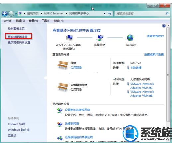Click the vertical scrollbar thumb on right
The image size is (172, 143).
[x=168, y=75]
